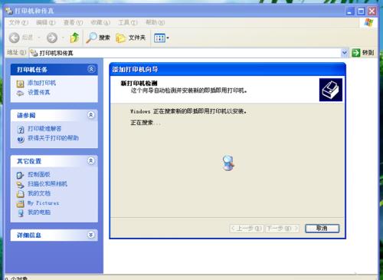This screenshot has width=383, height=280.
Task: Click the Go (转到) button
Action: coord(363,53)
